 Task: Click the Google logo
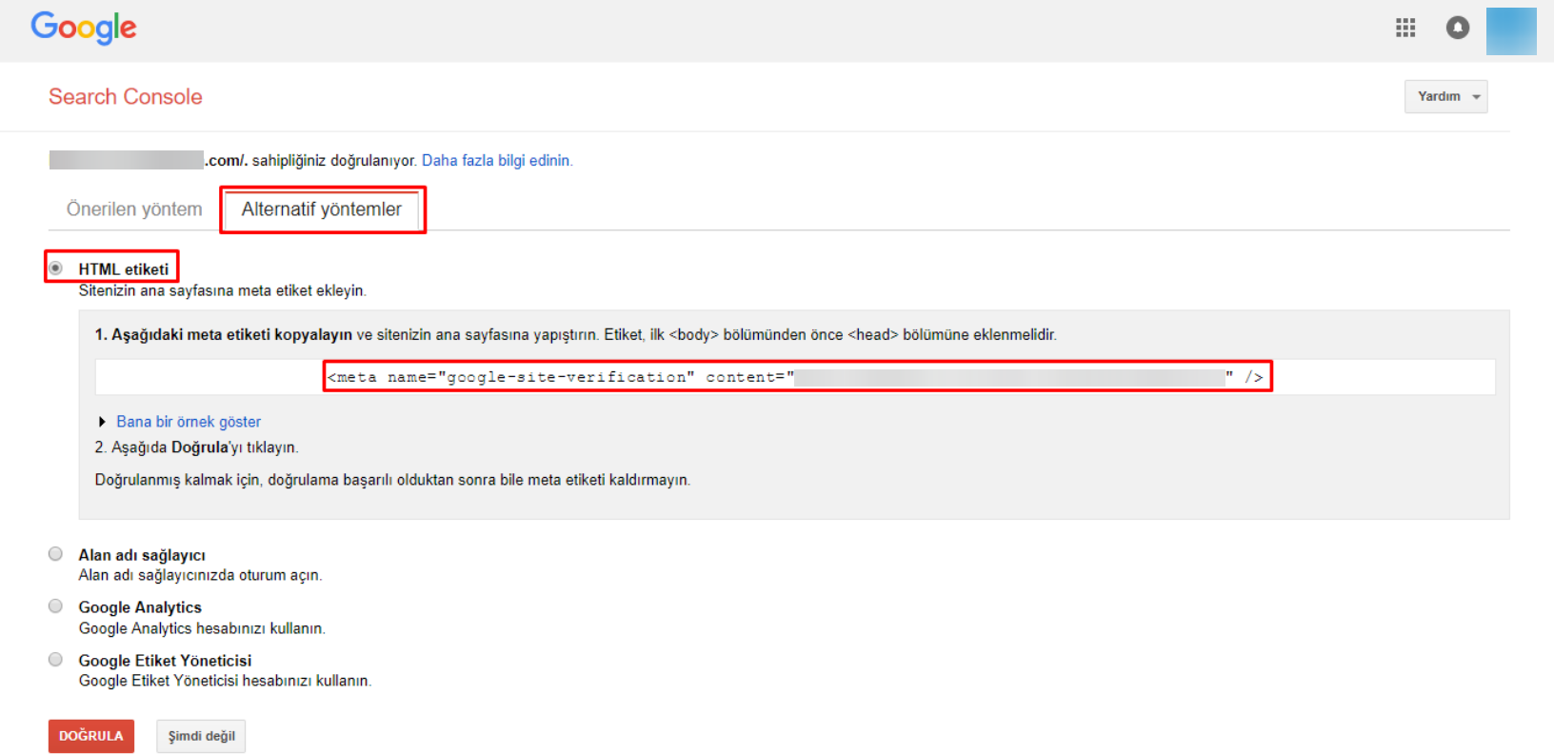84,28
